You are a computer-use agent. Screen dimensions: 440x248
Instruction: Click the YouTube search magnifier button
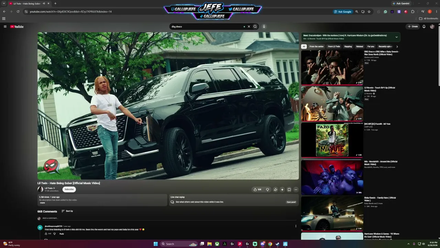point(255,27)
